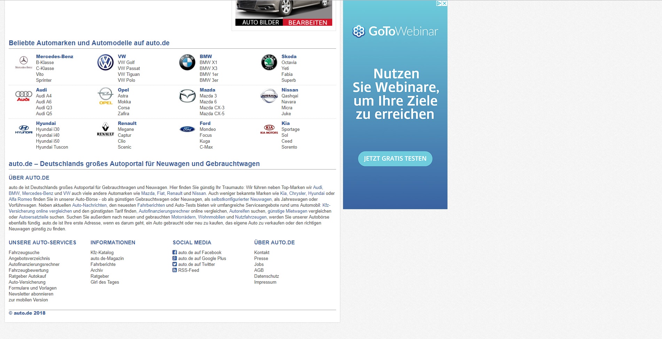Open zur mobilen Version link
662x339 pixels.
28,300
